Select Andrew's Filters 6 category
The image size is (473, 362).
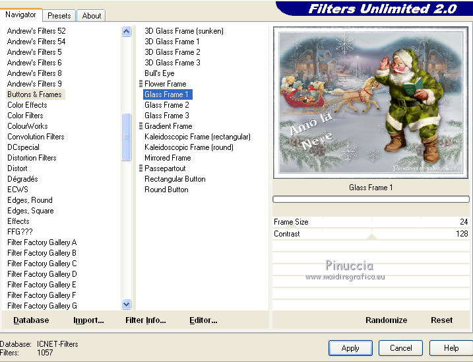tap(34, 63)
